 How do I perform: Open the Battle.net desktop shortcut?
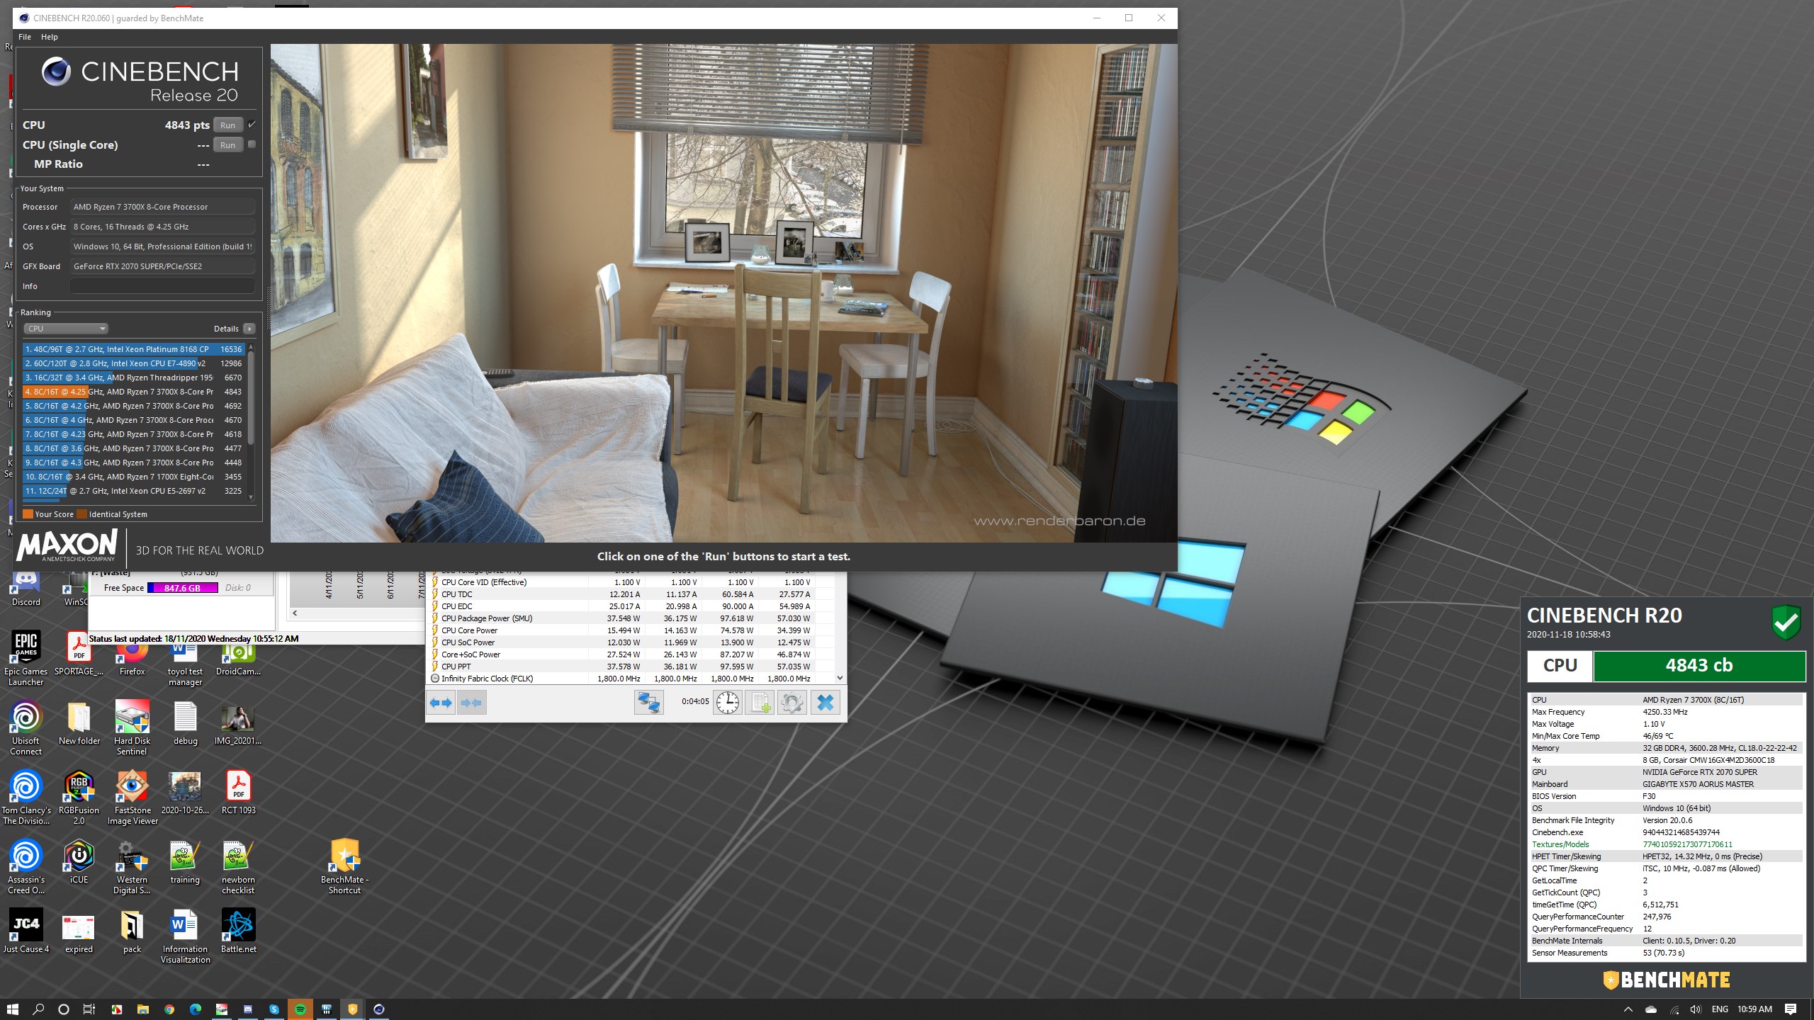pyautogui.click(x=239, y=931)
